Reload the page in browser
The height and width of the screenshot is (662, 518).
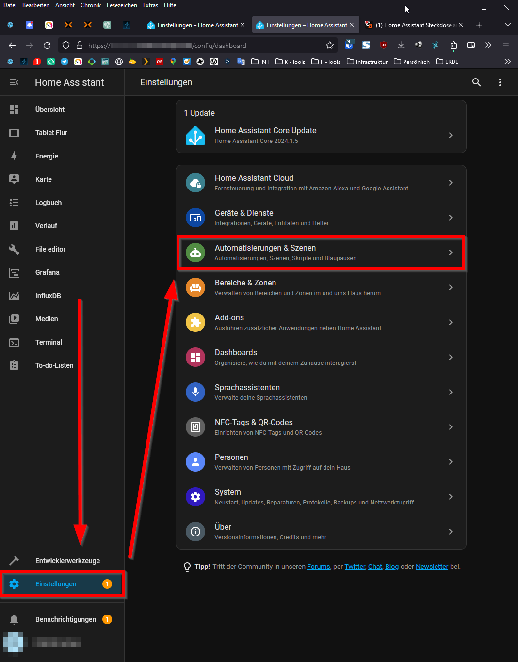47,46
